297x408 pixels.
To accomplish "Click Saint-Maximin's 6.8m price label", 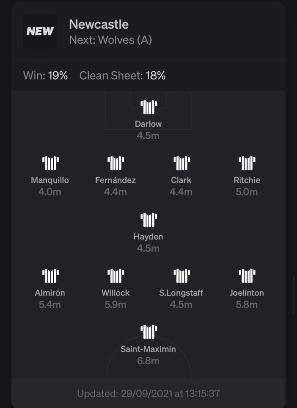I will click(x=148, y=361).
